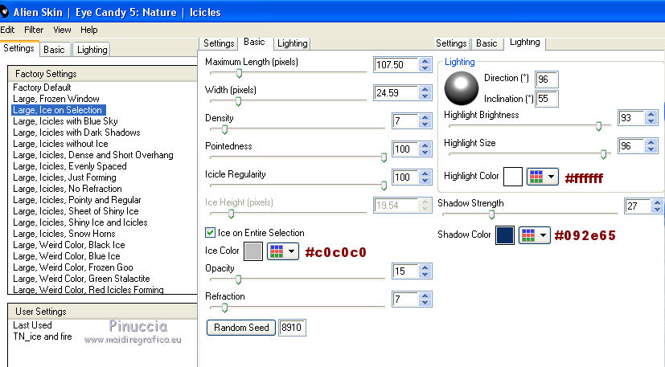Expand the Ice Color dropdown arrow
The width and height of the screenshot is (665, 367).
[x=291, y=251]
